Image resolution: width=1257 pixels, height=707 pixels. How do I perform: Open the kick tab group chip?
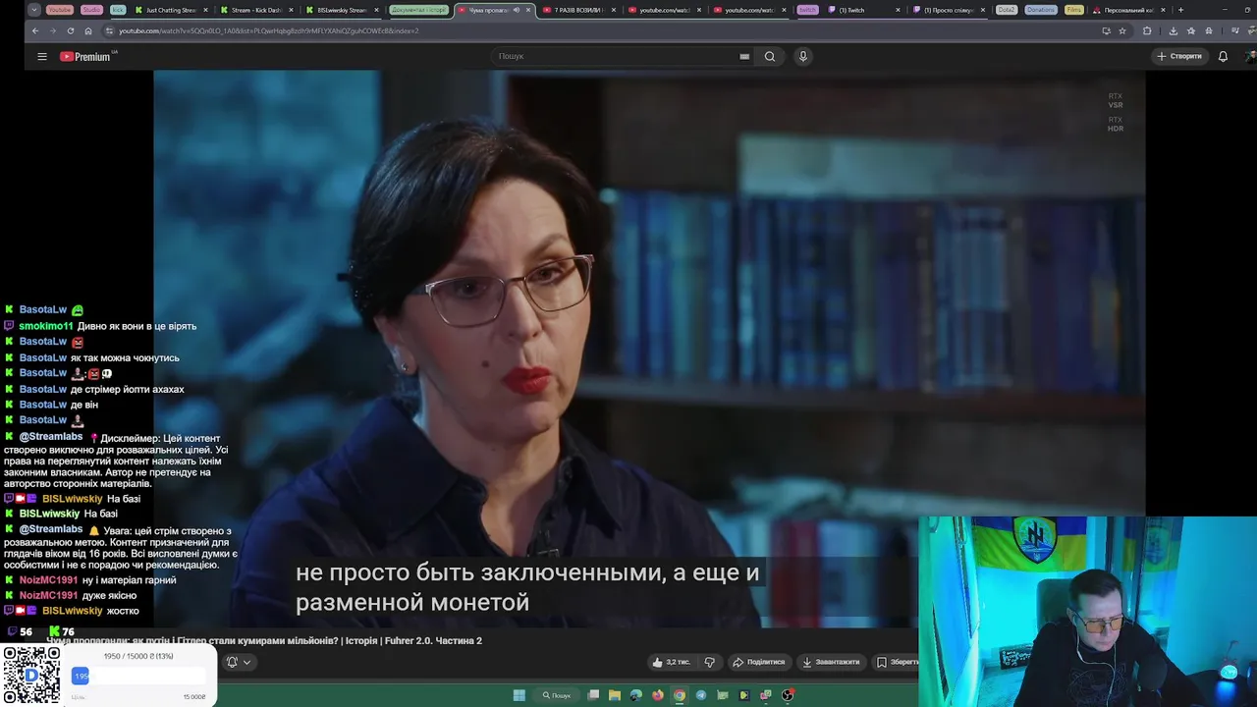point(118,10)
